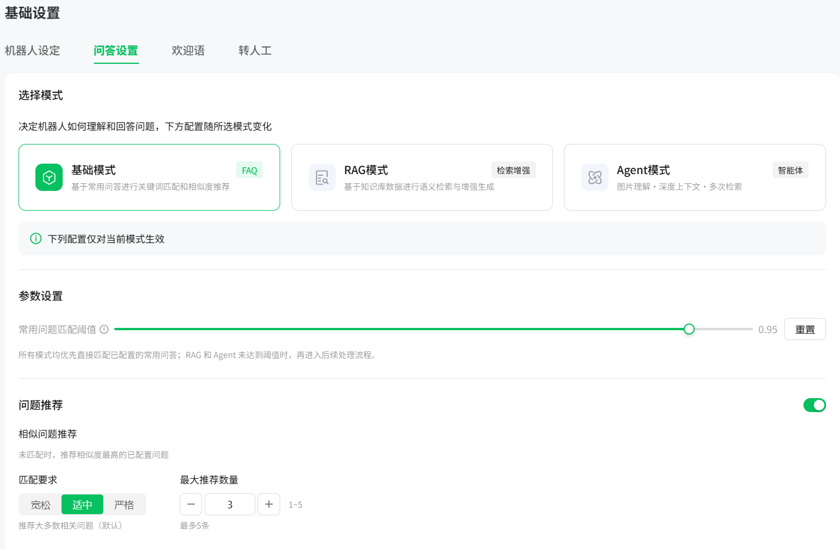Choose the Agent模式 card

point(694,177)
